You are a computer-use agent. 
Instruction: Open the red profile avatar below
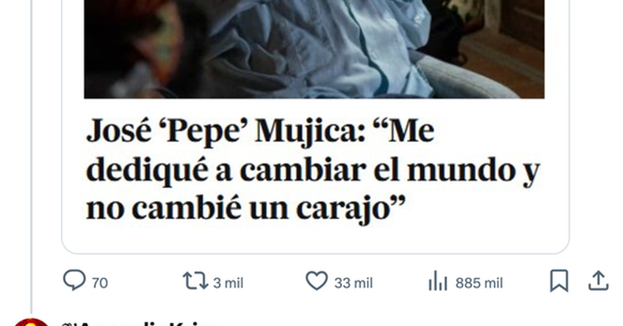click(x=31, y=322)
